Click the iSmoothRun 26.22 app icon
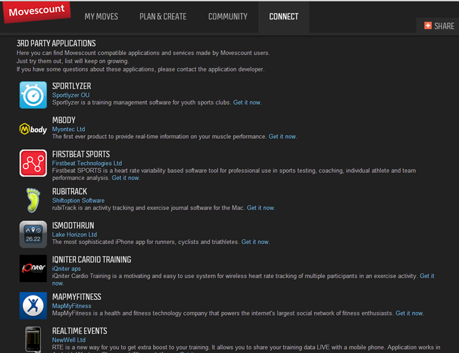This screenshot has height=353, width=459. [x=33, y=234]
